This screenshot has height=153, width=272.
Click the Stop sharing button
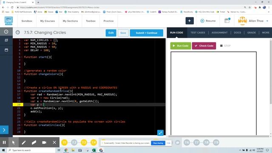point(158,143)
